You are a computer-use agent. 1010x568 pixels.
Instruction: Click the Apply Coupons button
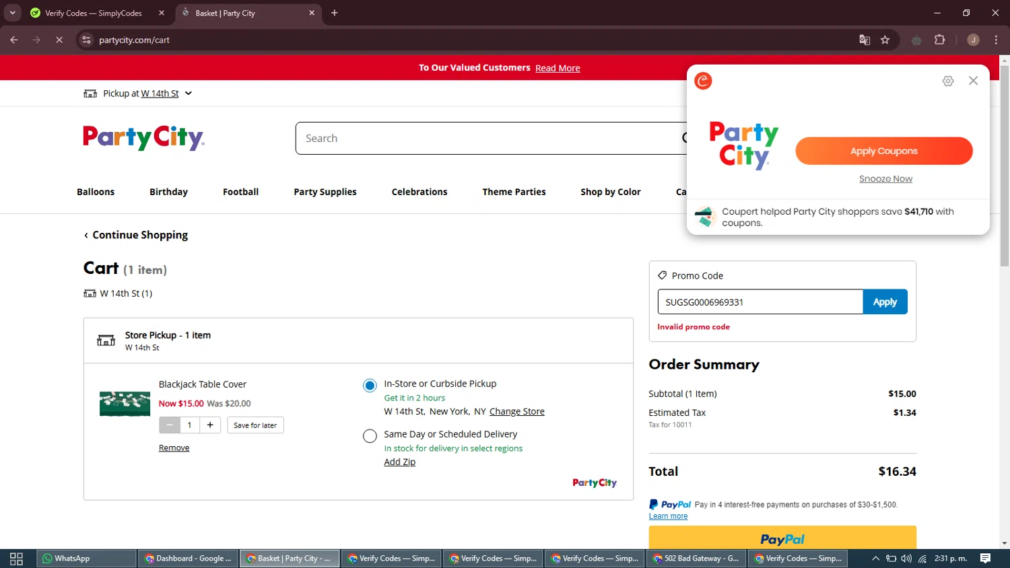(883, 151)
